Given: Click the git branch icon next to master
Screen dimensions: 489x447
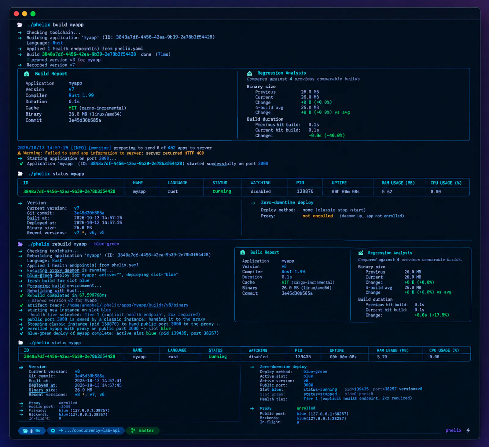Looking at the screenshot, I should (x=133, y=430).
